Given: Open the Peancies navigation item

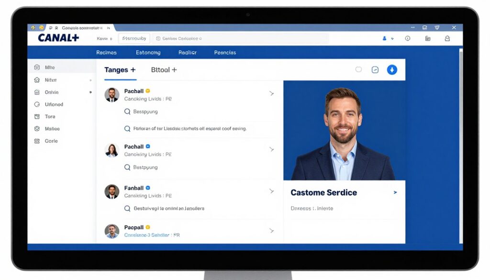Looking at the screenshot, I should point(225,53).
